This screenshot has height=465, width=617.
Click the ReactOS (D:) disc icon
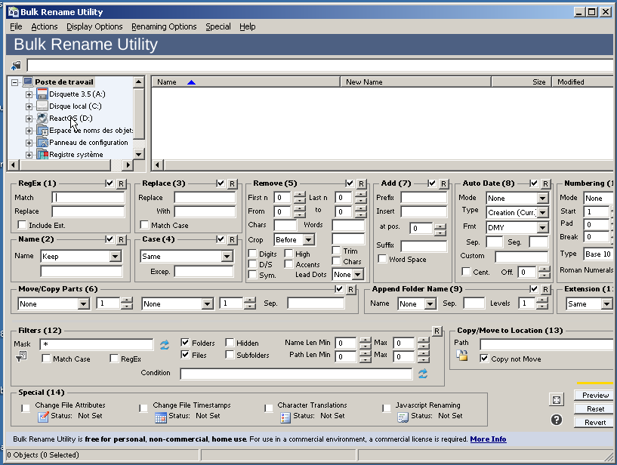(x=42, y=118)
